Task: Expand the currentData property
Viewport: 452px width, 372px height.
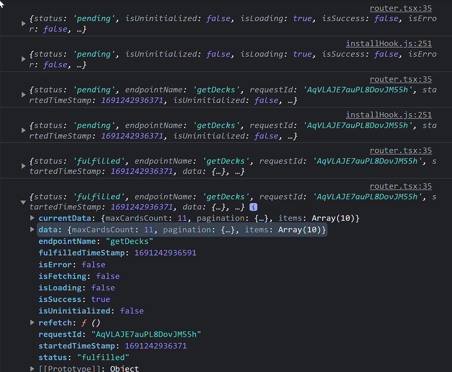Action: 32,218
